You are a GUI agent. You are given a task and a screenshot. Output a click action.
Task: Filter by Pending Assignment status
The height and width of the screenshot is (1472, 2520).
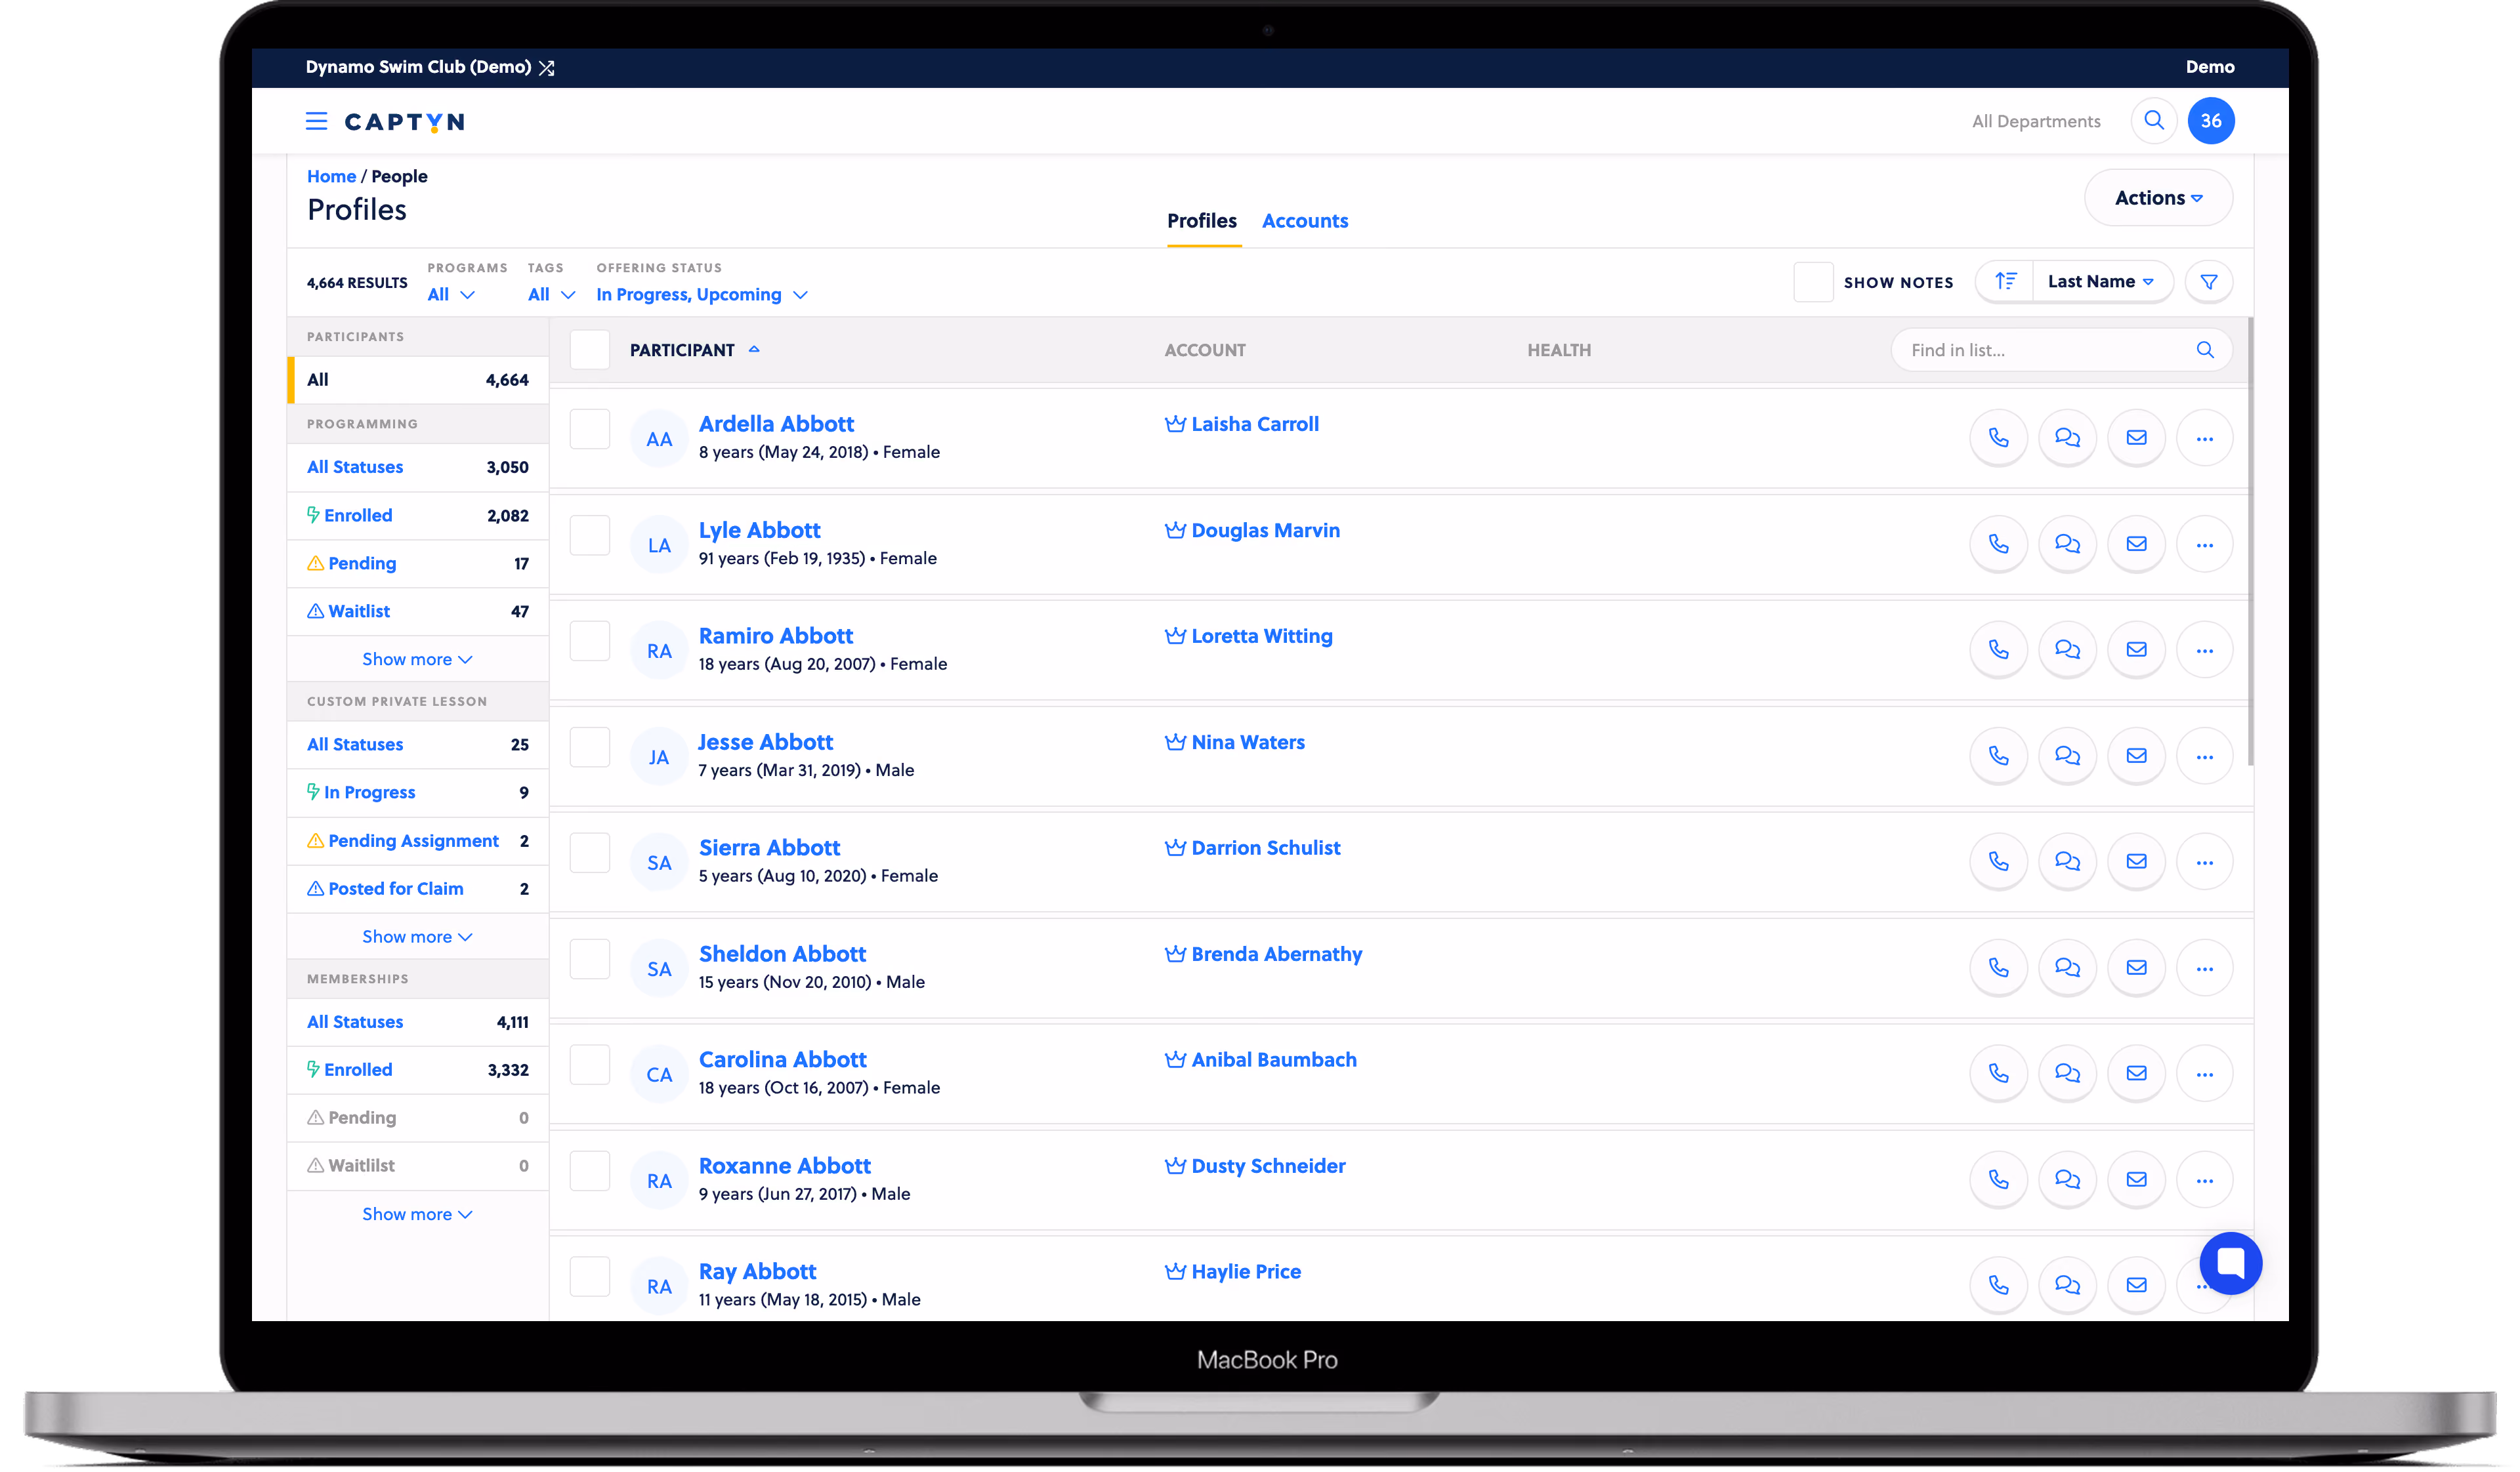pos(417,842)
